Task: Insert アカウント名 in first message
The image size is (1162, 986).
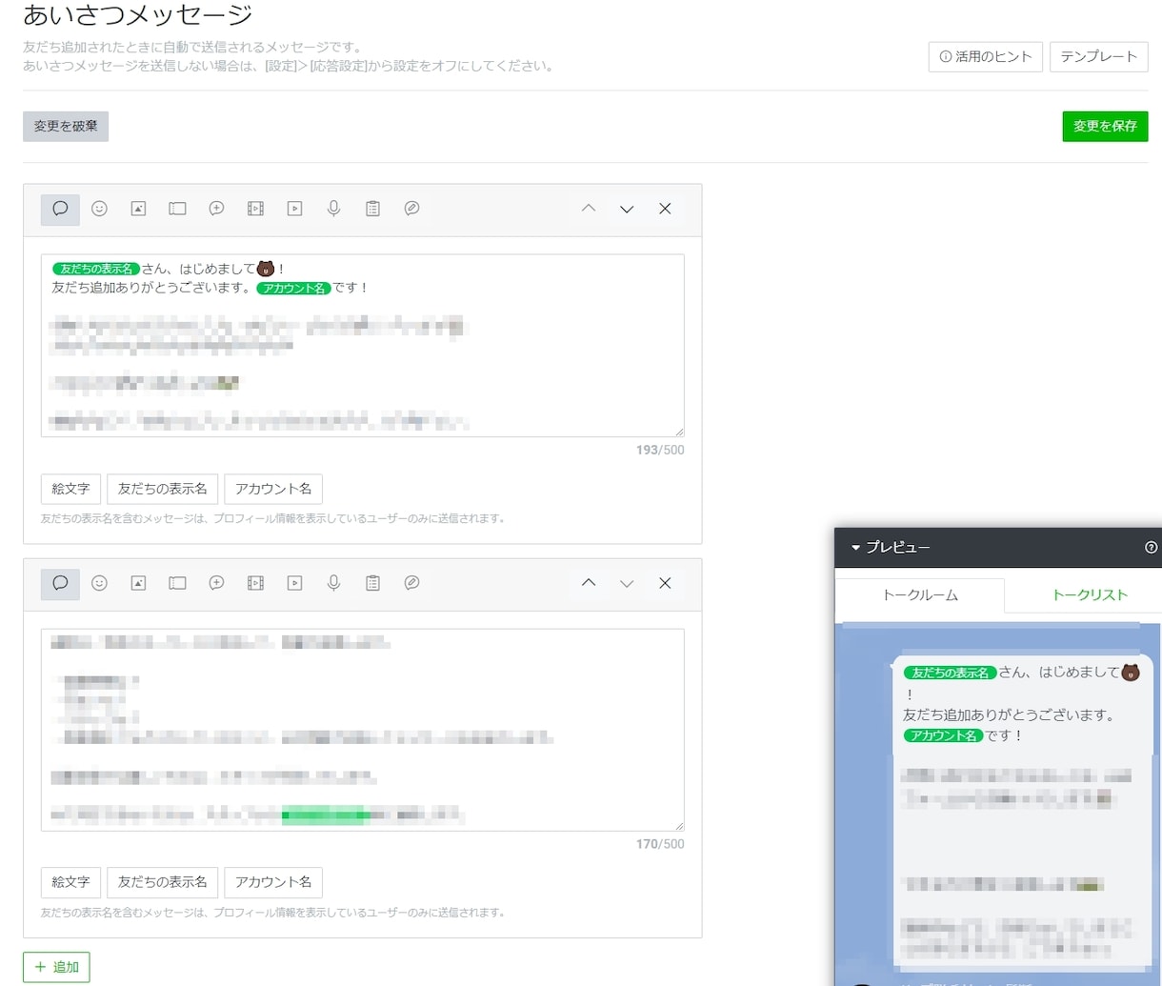Action: point(273,489)
